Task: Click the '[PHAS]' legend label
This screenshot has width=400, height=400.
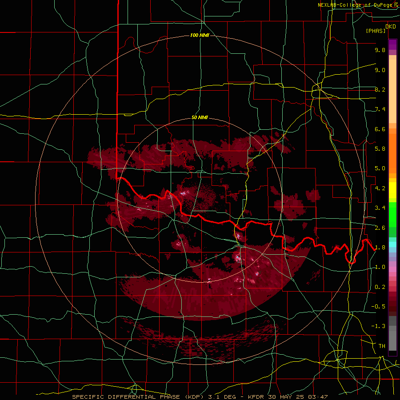Action: click(x=376, y=31)
